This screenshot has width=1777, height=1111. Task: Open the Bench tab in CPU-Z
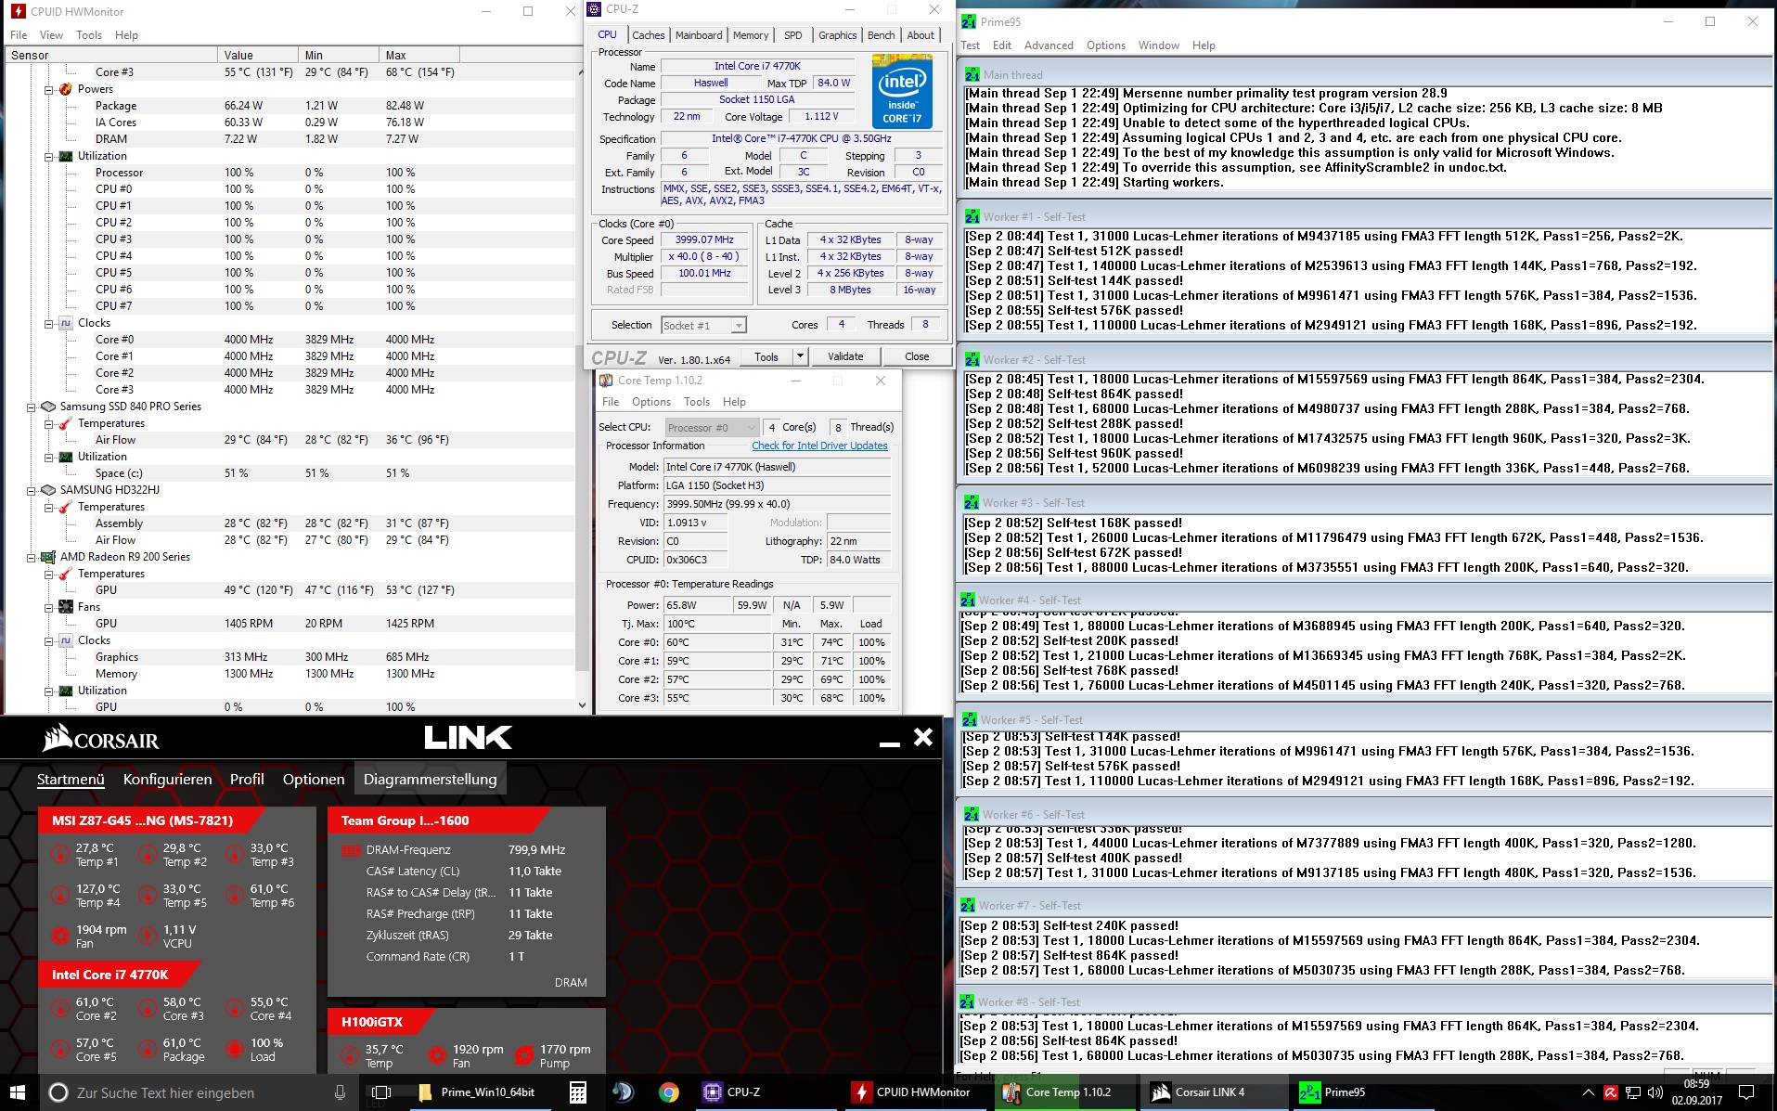(881, 35)
